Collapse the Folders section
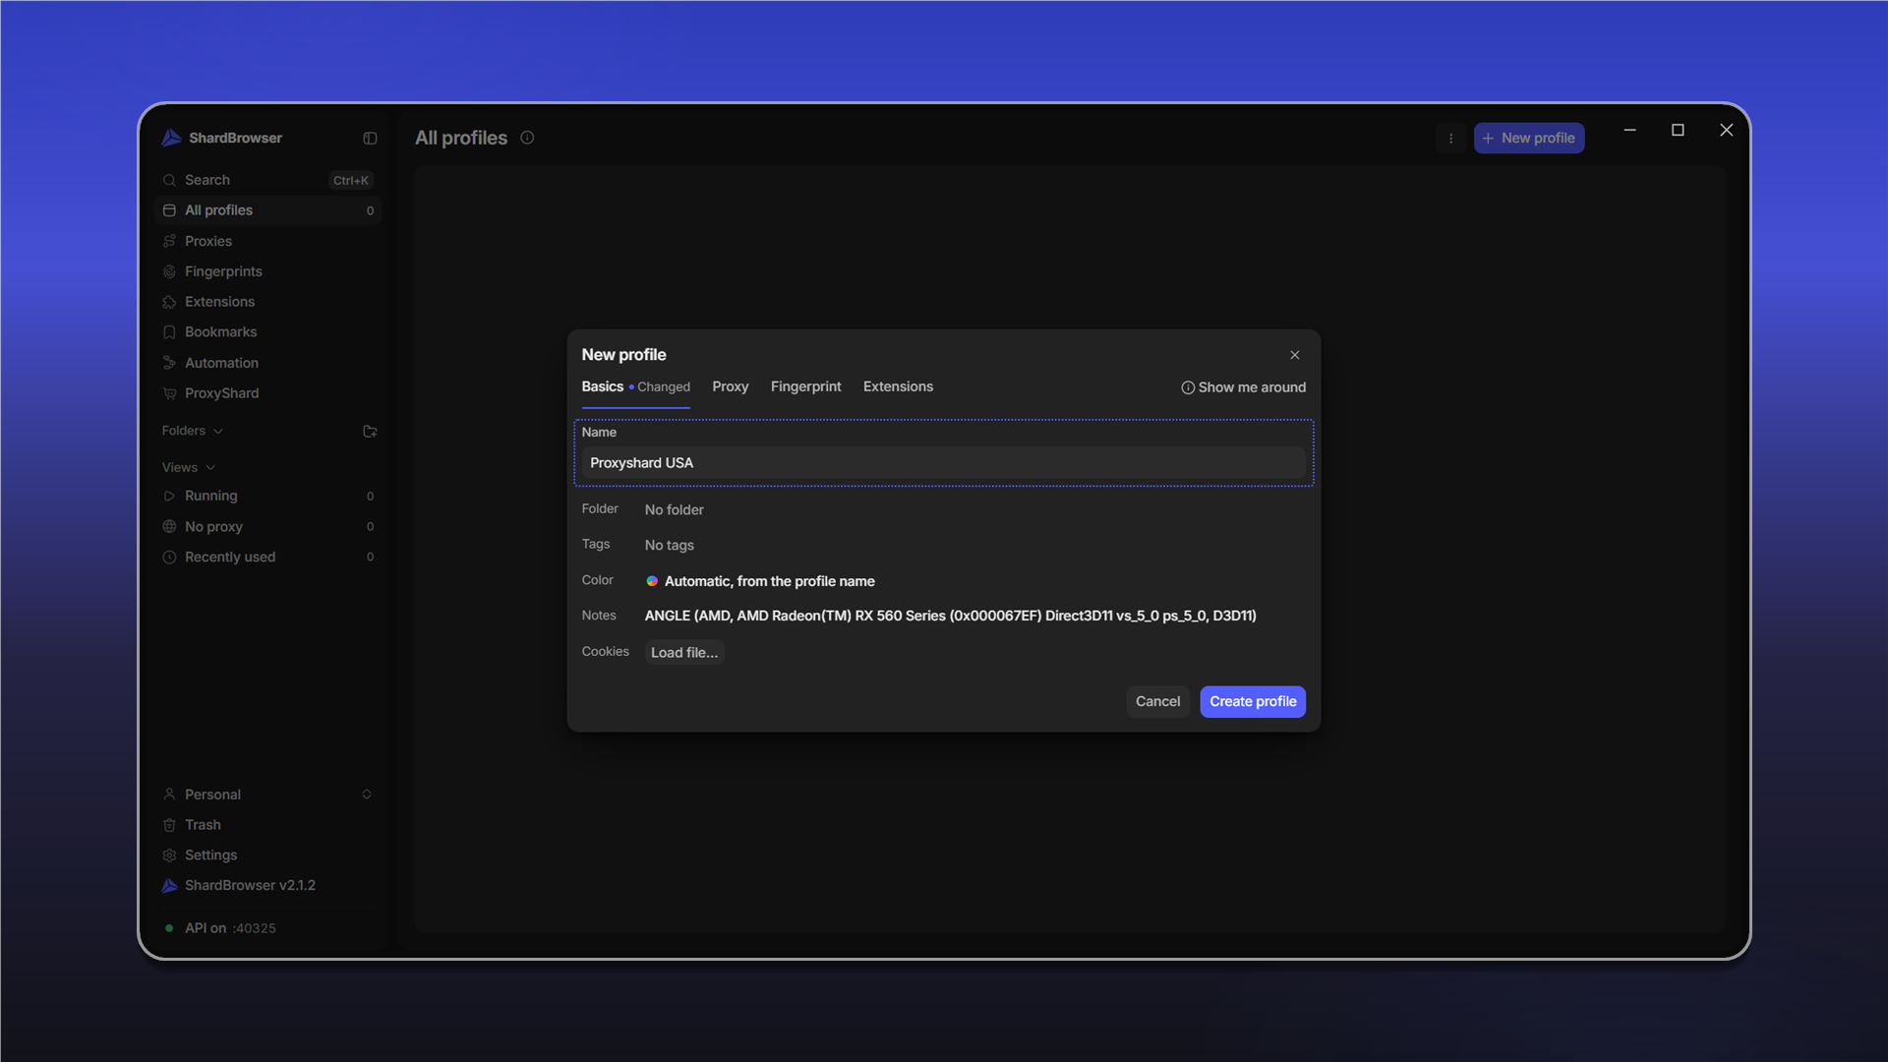This screenshot has height=1062, width=1888. [x=193, y=431]
